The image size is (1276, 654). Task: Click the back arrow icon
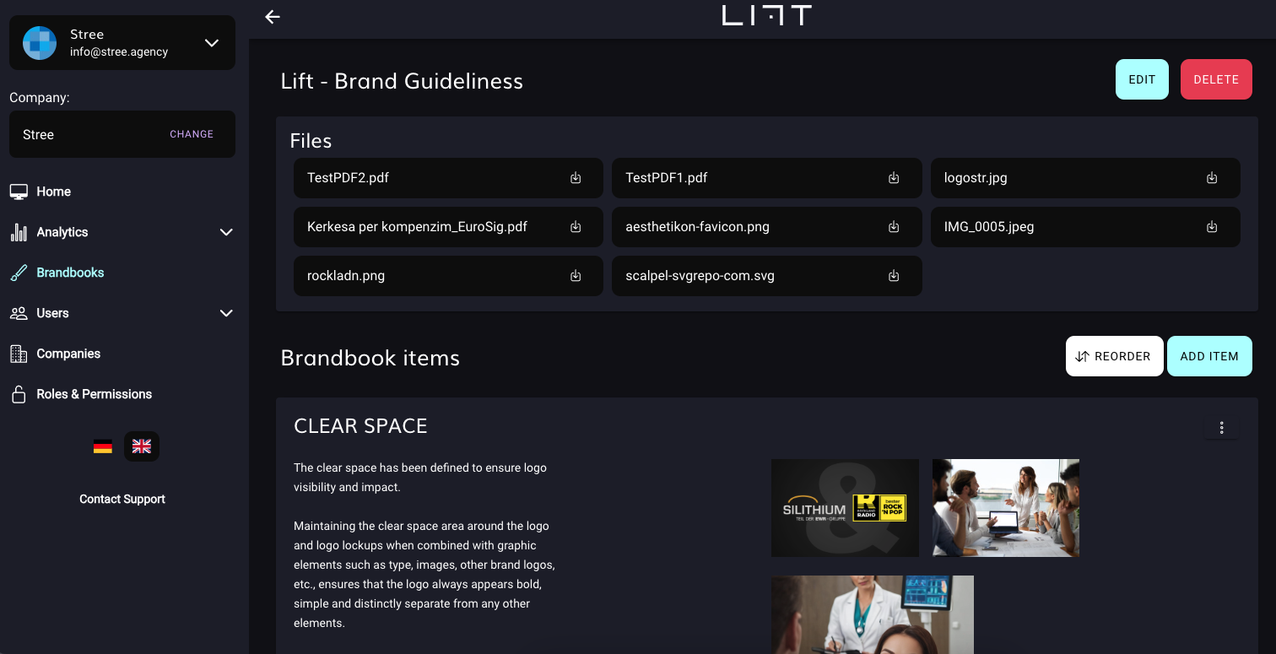[x=272, y=17]
